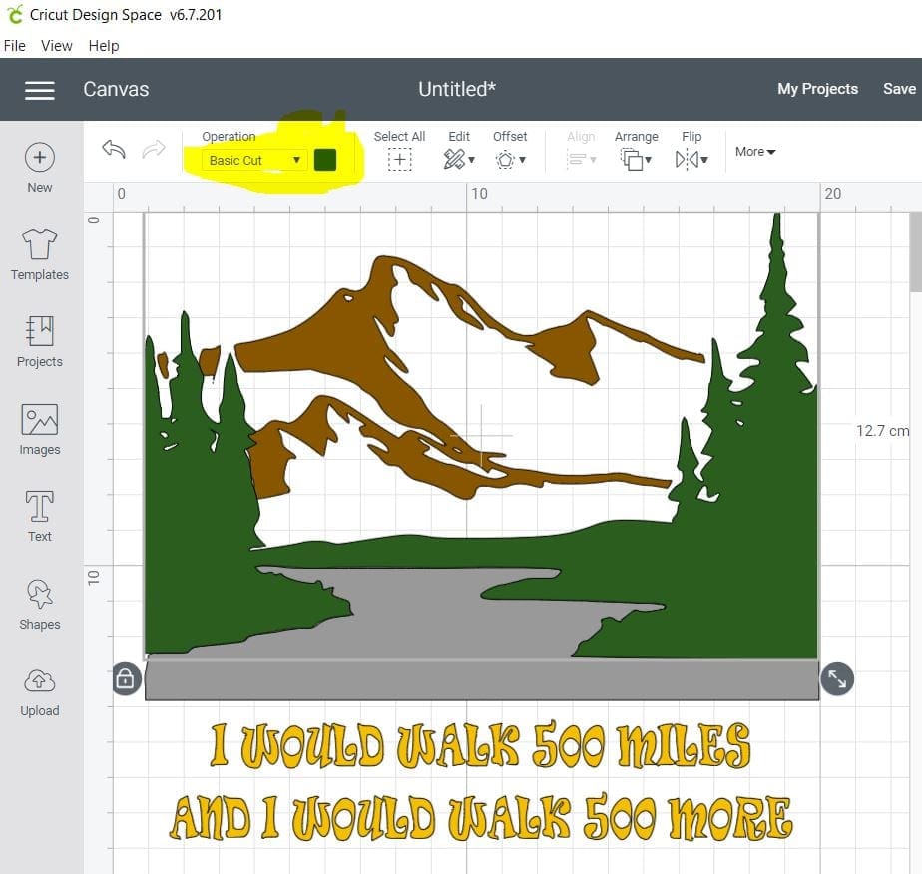The width and height of the screenshot is (922, 874).
Task: Click the Untitled* project title
Action: click(x=457, y=90)
